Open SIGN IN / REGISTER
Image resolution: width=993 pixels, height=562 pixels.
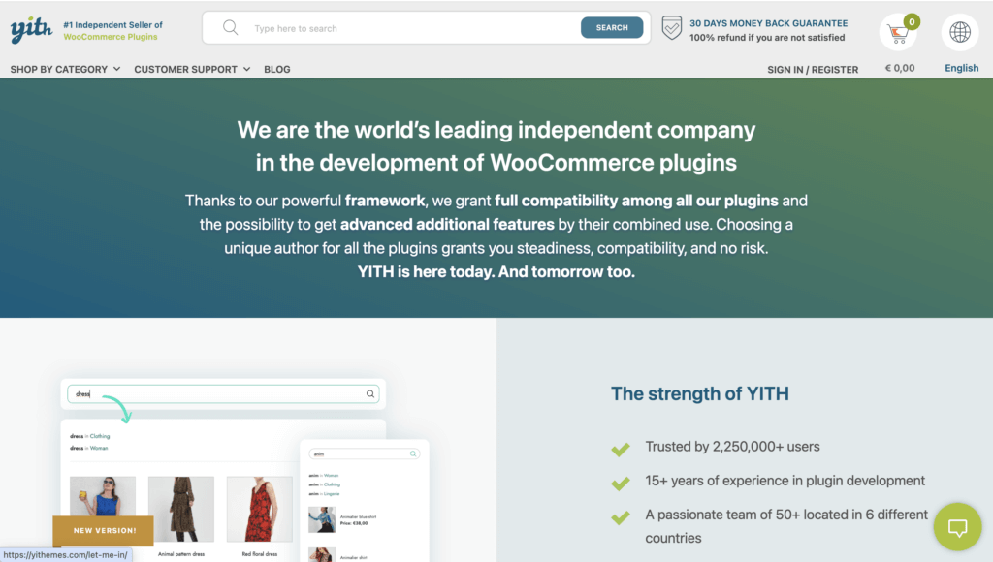(x=813, y=69)
